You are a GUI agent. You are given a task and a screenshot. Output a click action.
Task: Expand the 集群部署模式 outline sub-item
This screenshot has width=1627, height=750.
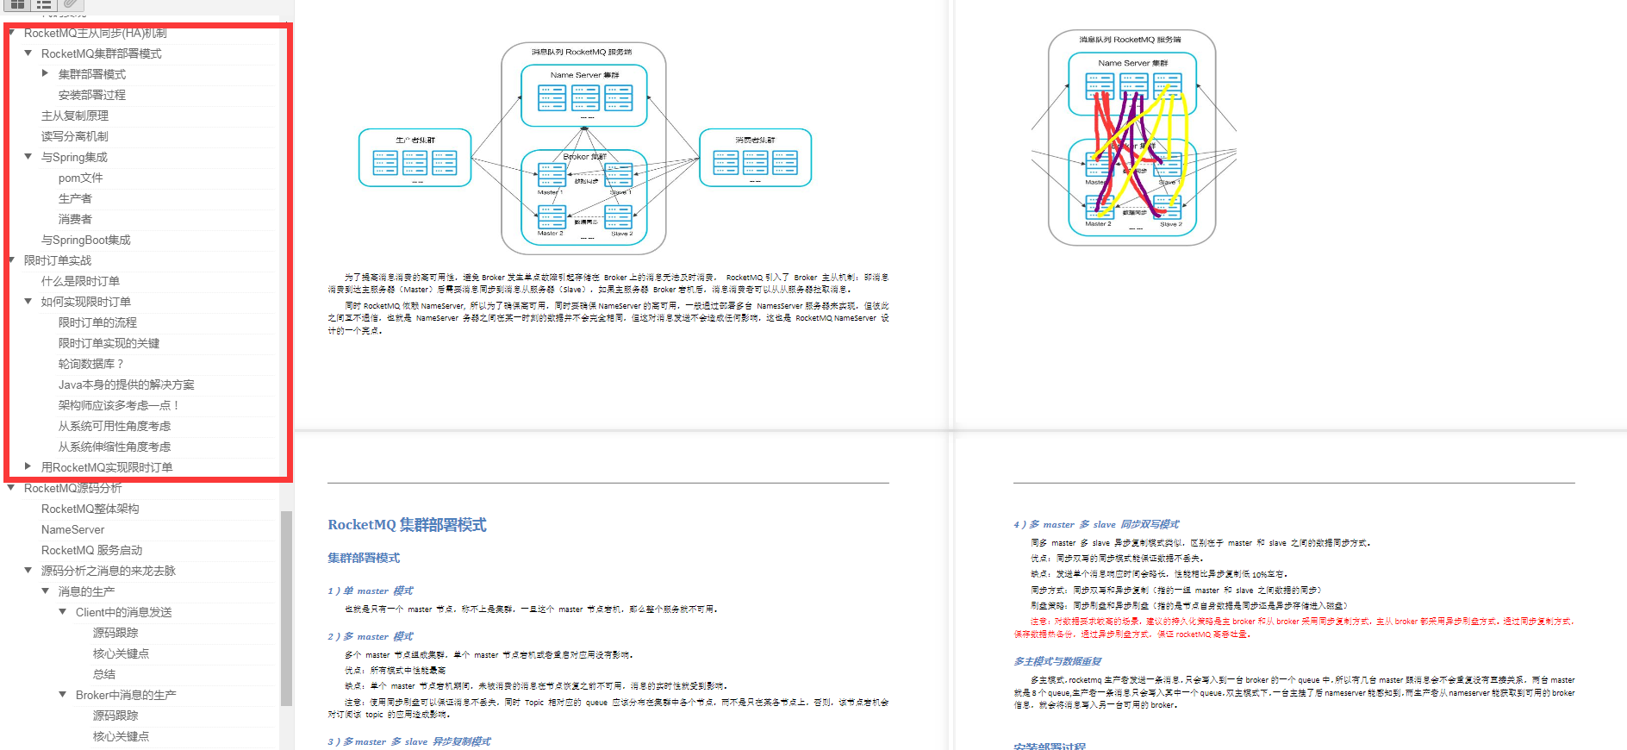click(46, 74)
